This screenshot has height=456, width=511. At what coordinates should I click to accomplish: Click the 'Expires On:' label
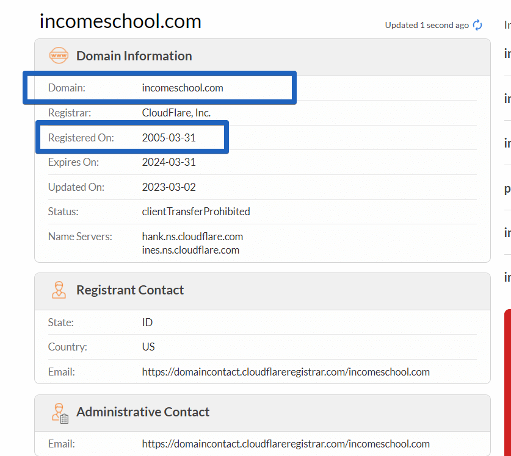[x=73, y=162]
